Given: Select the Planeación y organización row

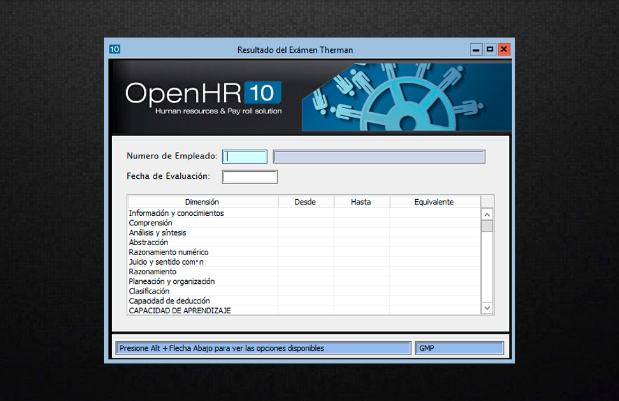Looking at the screenshot, I should (x=172, y=281).
